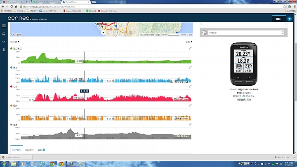Expand the green elevation chart to fullscreen
This screenshot has width=297, height=167.
tap(190, 49)
